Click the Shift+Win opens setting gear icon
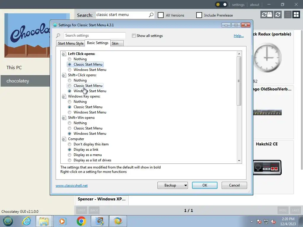The height and width of the screenshot is (227, 303). 64,118
